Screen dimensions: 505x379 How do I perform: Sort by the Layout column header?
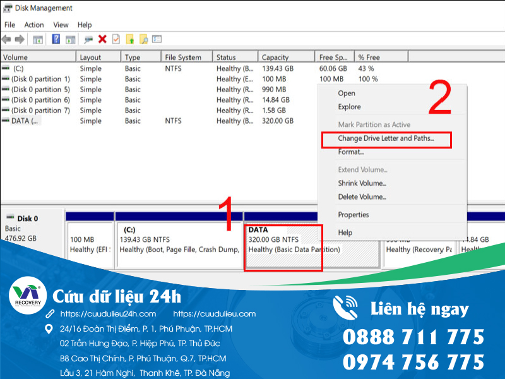pyautogui.click(x=98, y=57)
